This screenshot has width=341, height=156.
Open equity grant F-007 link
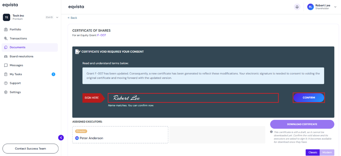102,35
